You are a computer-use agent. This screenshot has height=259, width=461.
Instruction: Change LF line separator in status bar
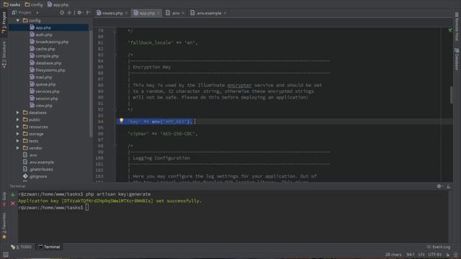point(421,255)
